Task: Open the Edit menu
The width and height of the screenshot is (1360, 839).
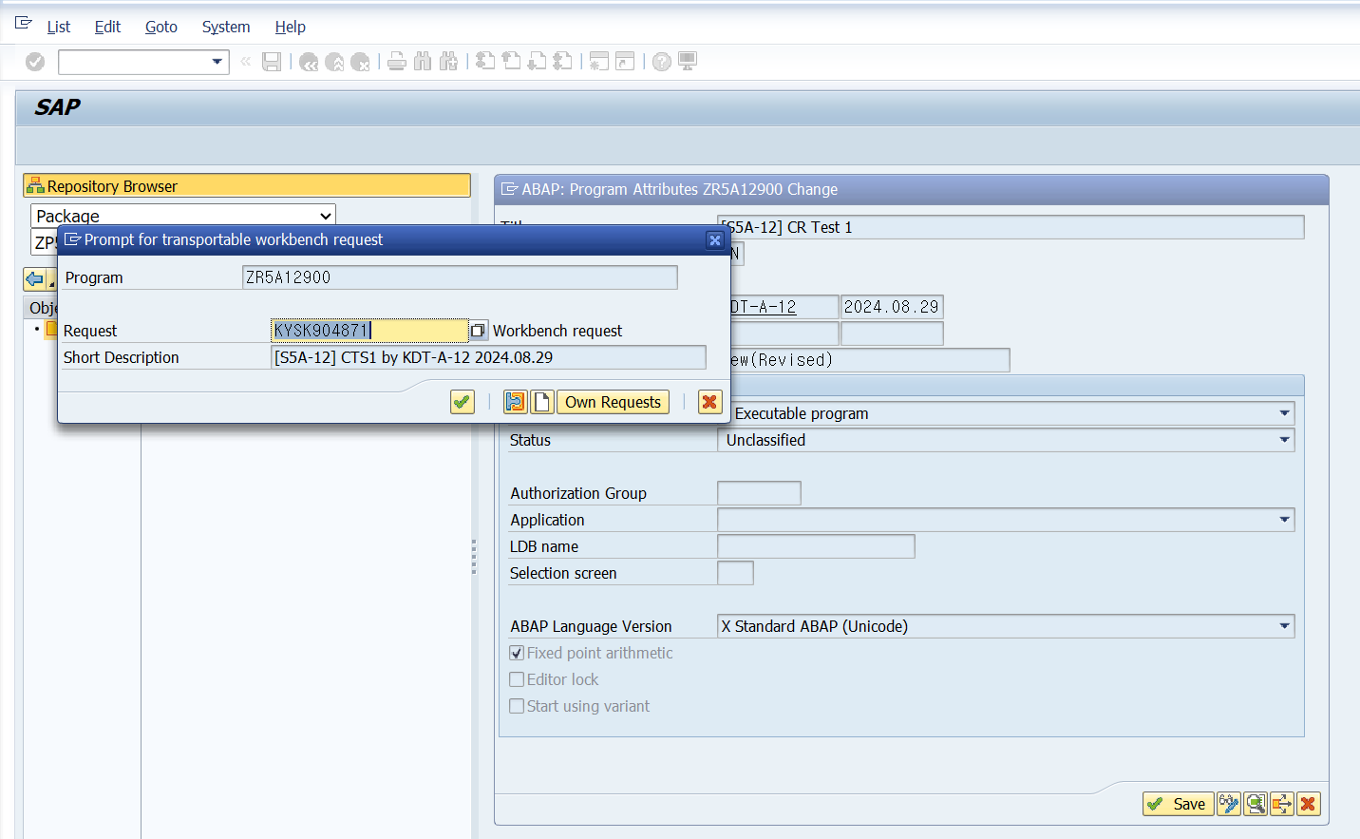Action: tap(107, 27)
